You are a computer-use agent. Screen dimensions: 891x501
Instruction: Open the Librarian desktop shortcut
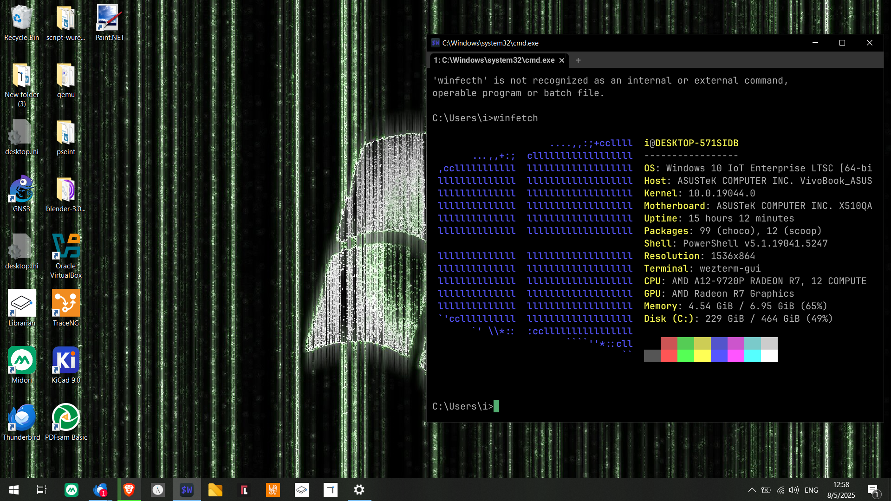(x=21, y=308)
